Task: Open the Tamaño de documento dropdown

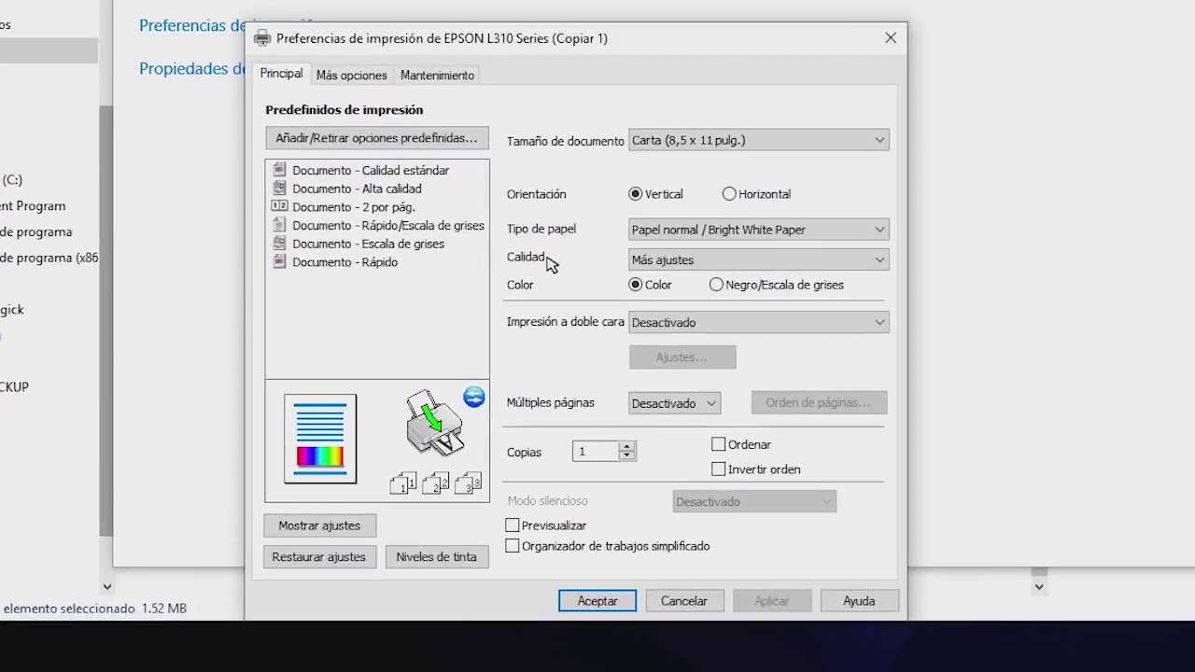Action: click(758, 140)
